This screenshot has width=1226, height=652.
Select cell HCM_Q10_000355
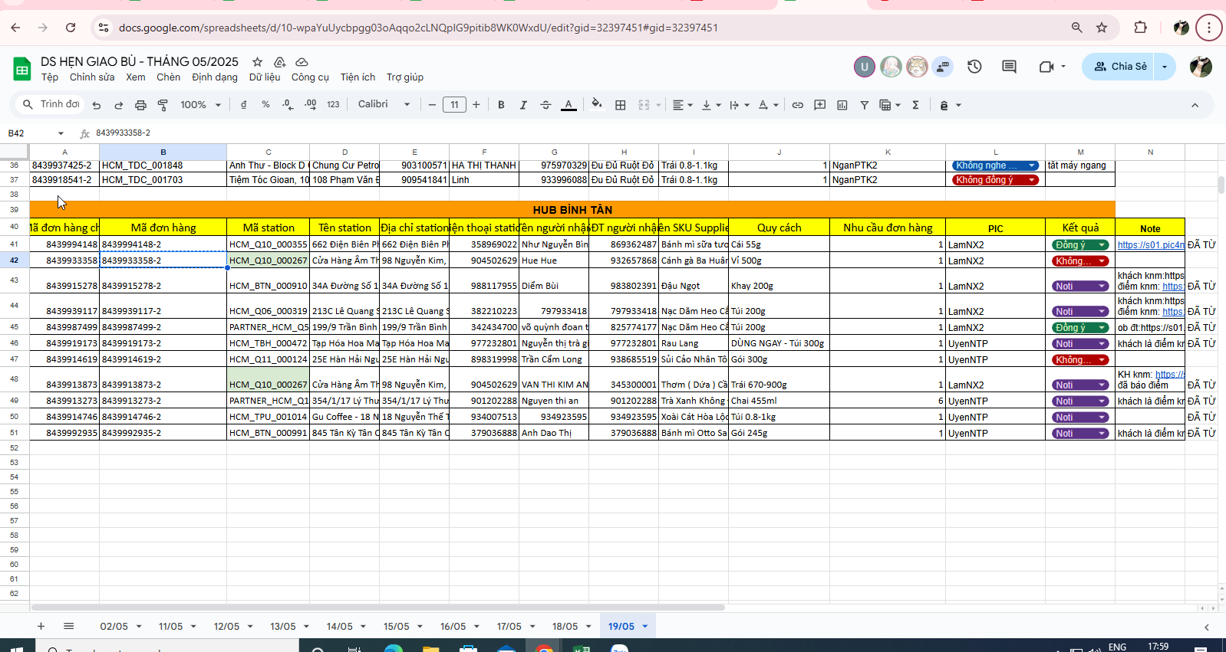click(268, 244)
